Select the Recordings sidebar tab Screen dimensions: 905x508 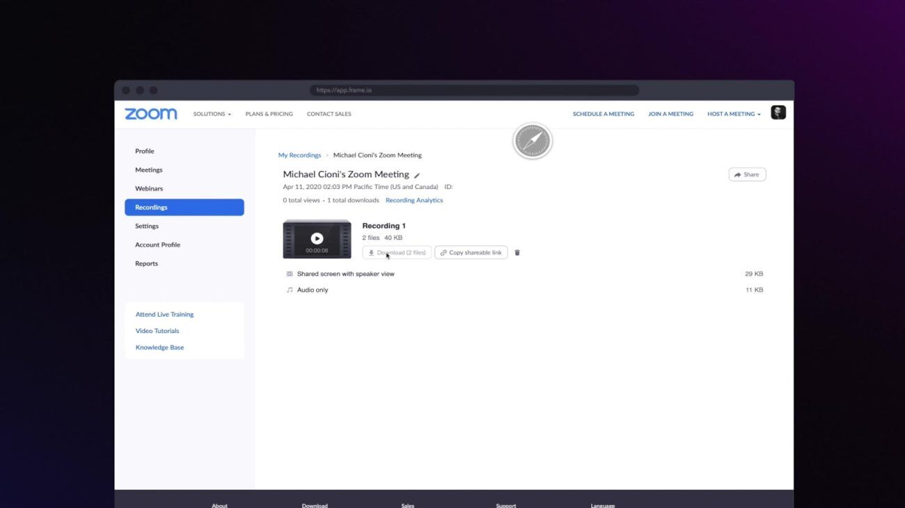pyautogui.click(x=151, y=206)
